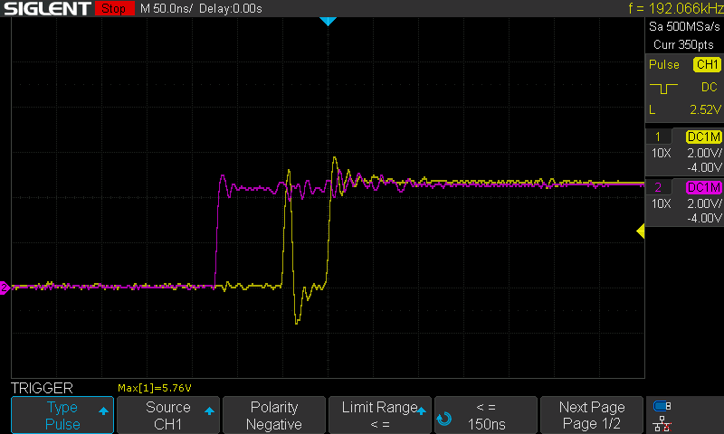Viewport: 724px width, 434px height.
Task: Click the DC trigger coupling label
Action: [x=710, y=87]
